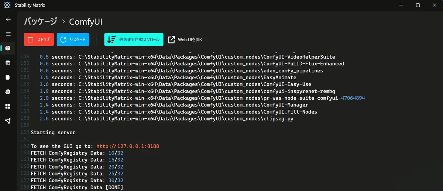
Task: Close the Stability Matrix window
Action: coord(435,5)
